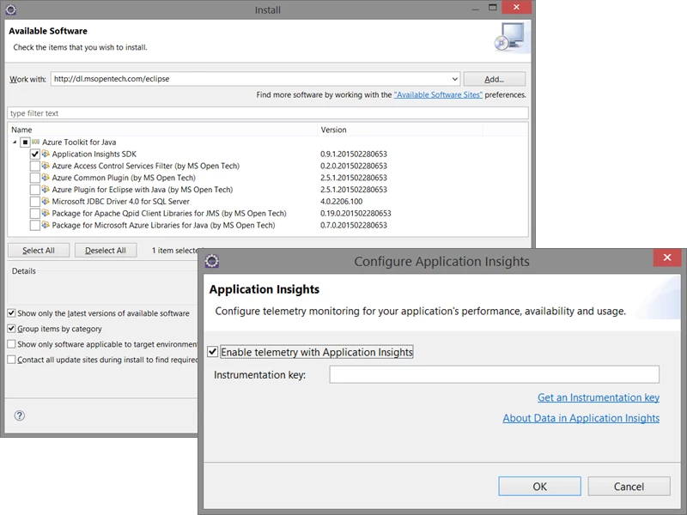The width and height of the screenshot is (687, 515).
Task: Click the Microsoft JDBC Driver 4.0 feature icon
Action: click(46, 201)
